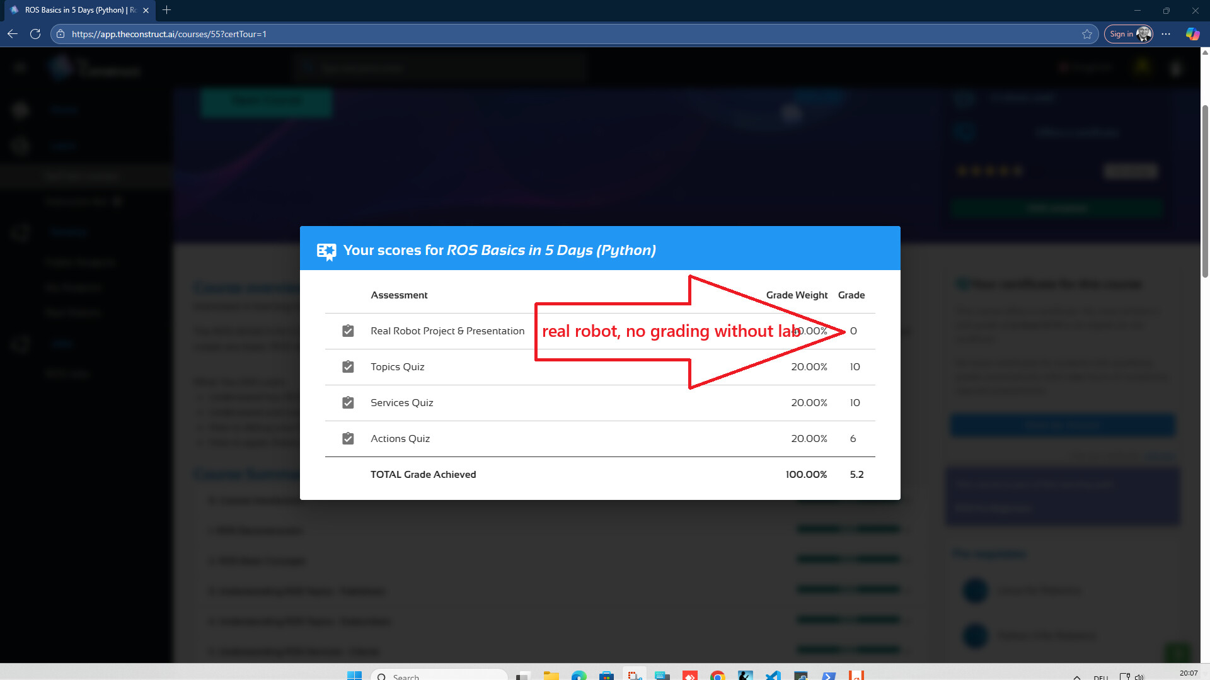Viewport: 1210px width, 680px height.
Task: Expand the system tray hidden icons chevron
Action: tap(1076, 677)
